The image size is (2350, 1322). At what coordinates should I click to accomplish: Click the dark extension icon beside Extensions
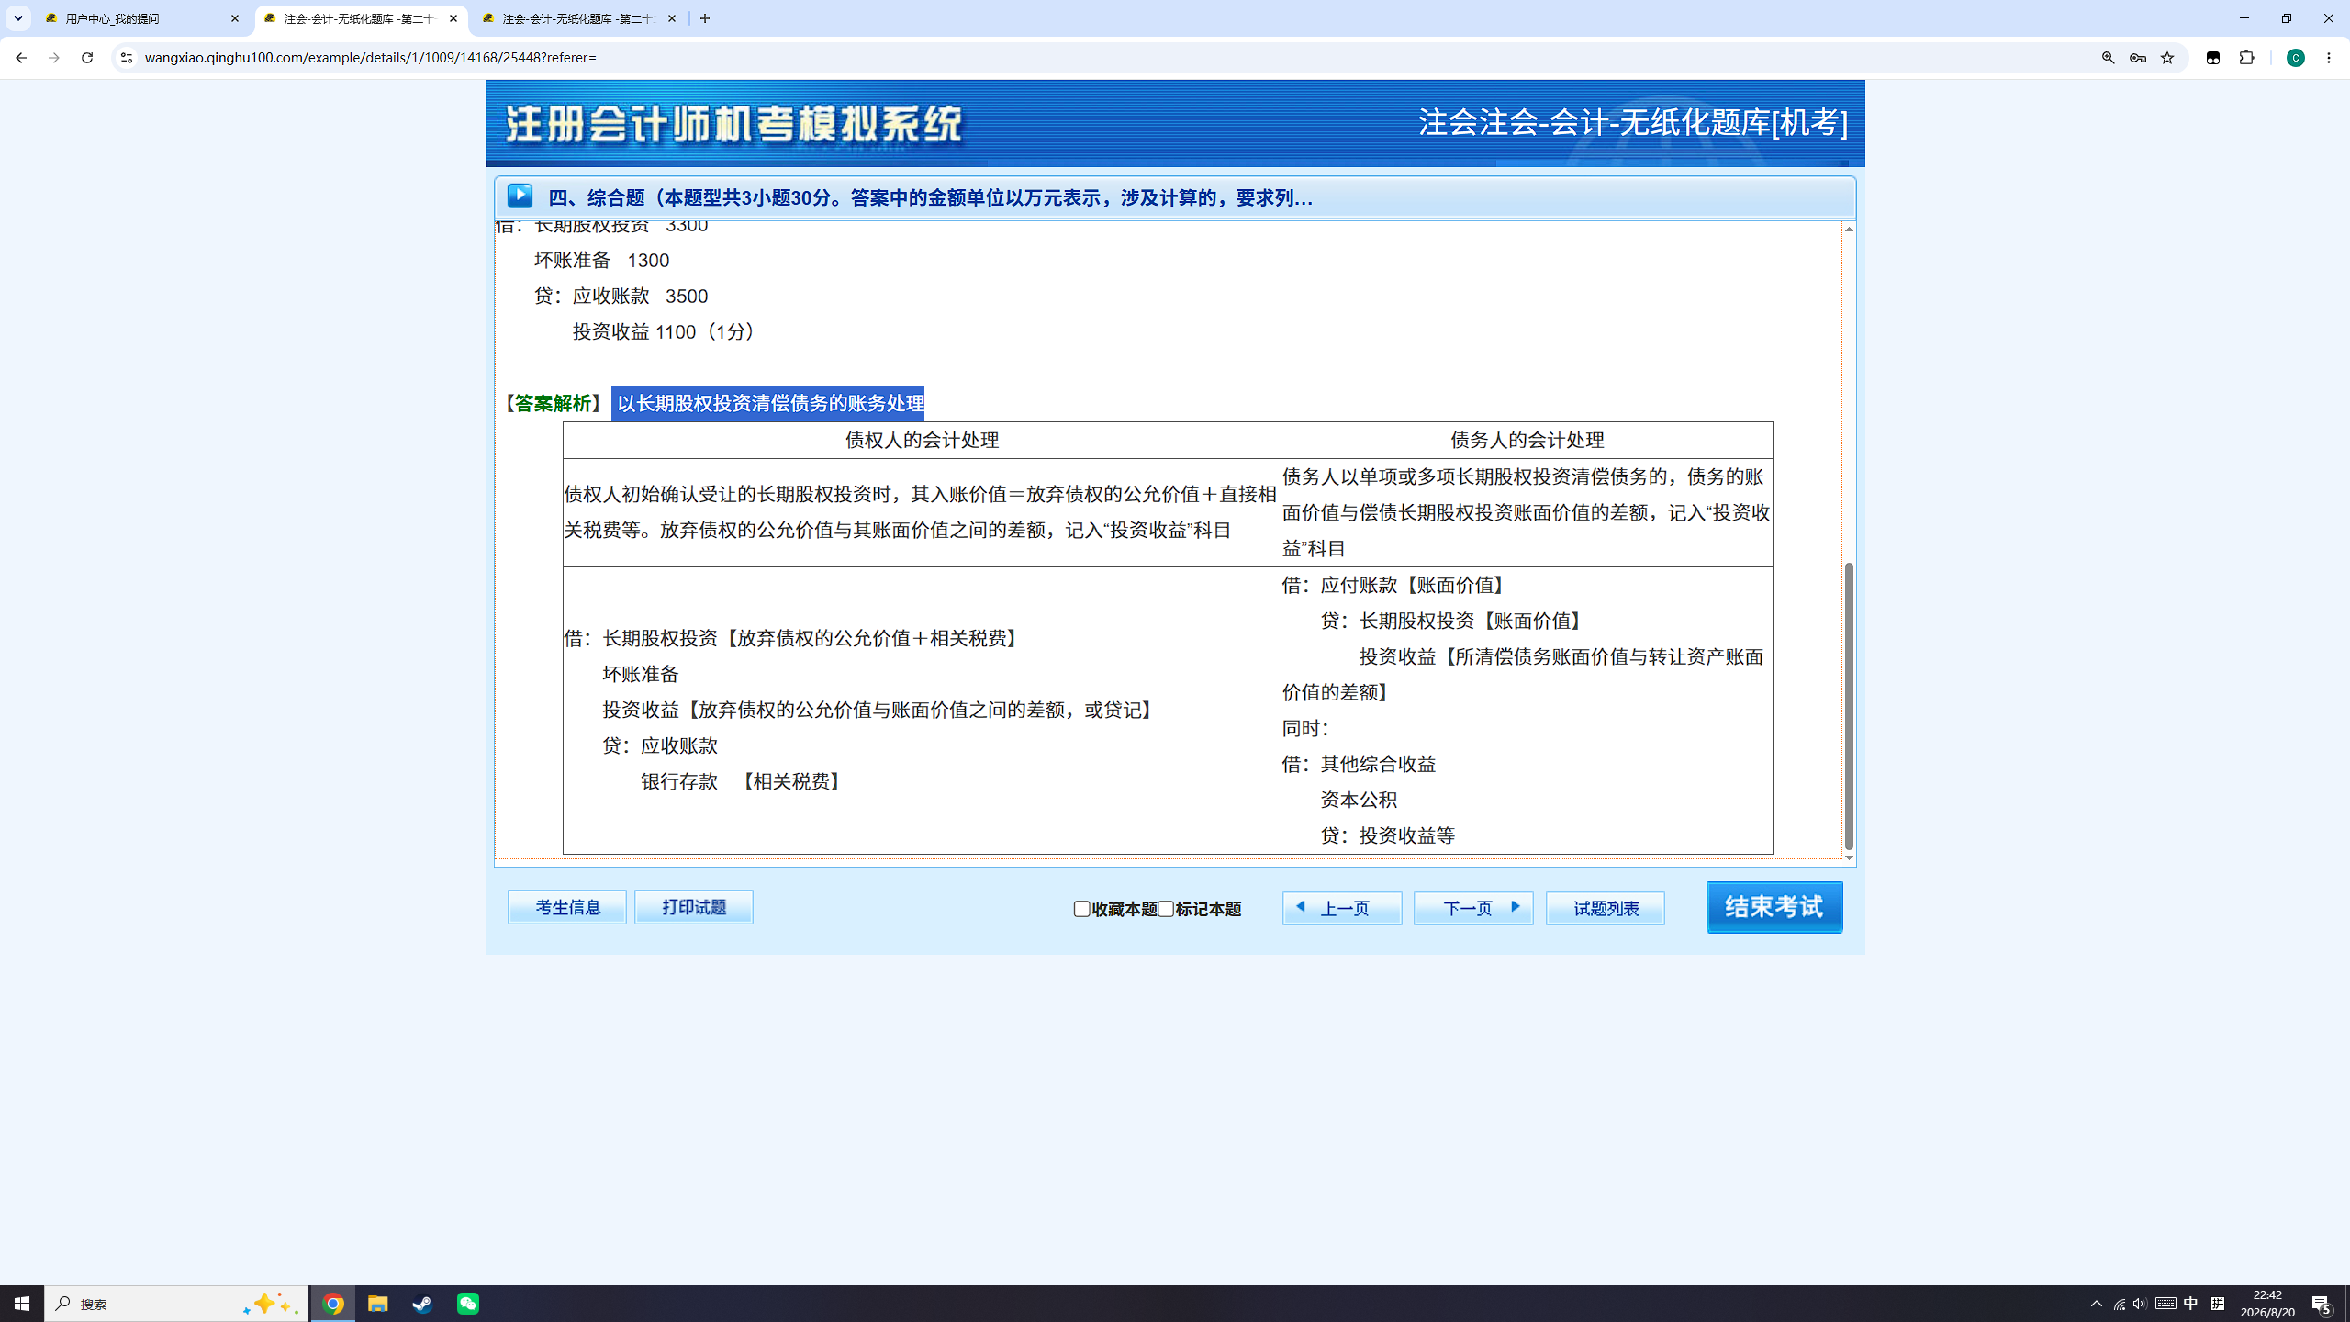tap(2213, 58)
